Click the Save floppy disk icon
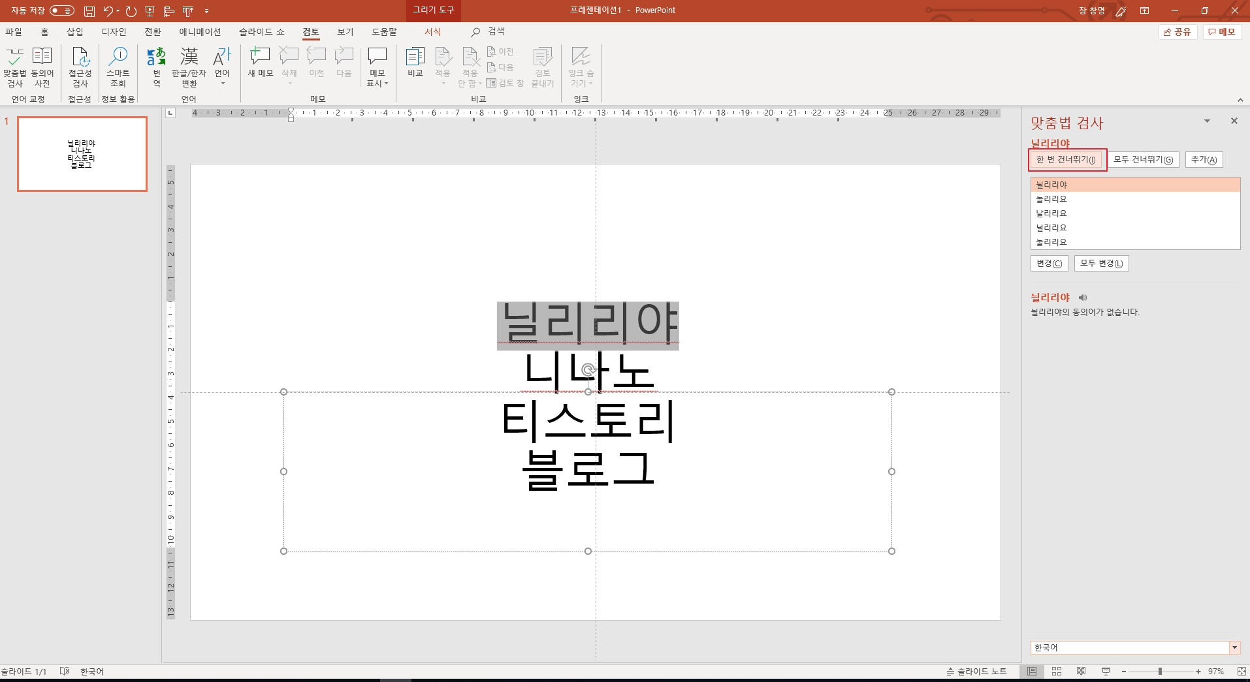1250x682 pixels. tap(89, 11)
